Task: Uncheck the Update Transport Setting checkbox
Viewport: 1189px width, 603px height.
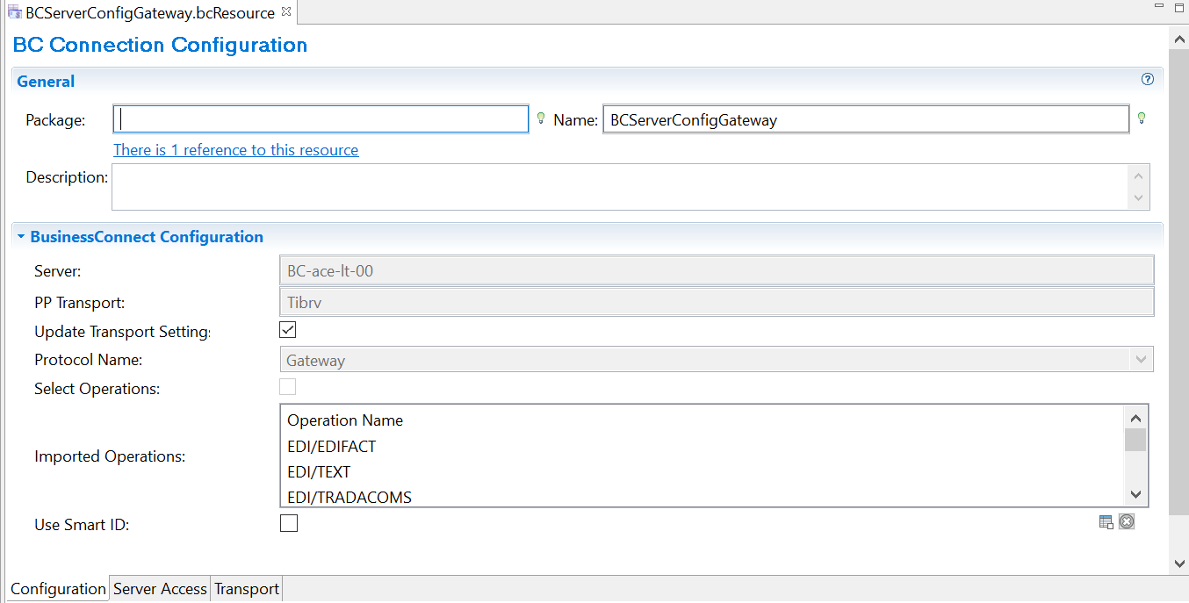Action: pyautogui.click(x=287, y=331)
